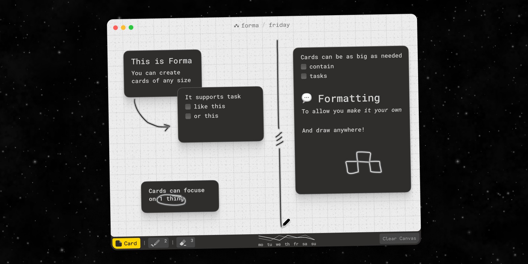The width and height of the screenshot is (528, 264).
Task: Switch to the 'fr' day tab
Action: tap(296, 244)
